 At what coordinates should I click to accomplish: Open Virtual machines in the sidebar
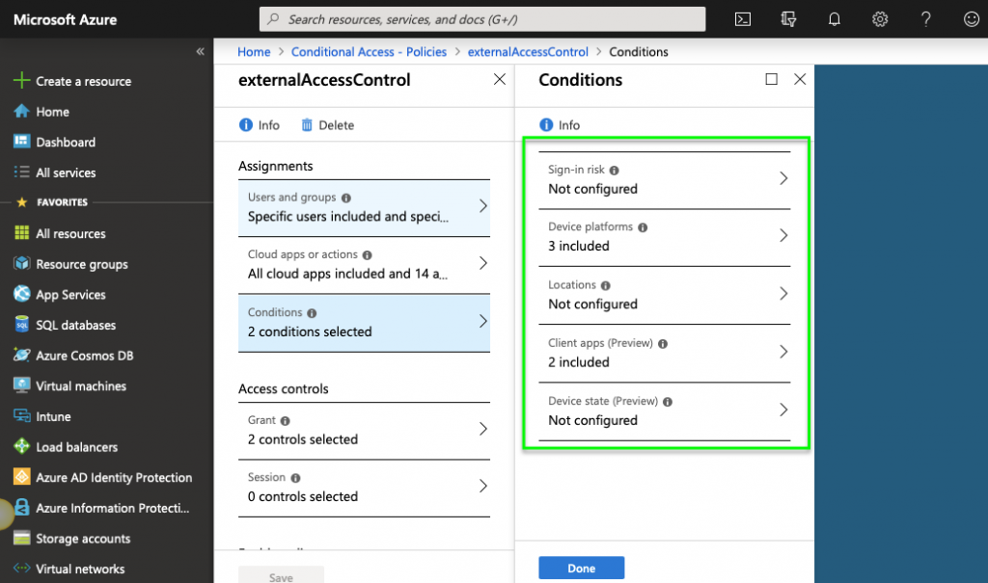click(x=81, y=386)
